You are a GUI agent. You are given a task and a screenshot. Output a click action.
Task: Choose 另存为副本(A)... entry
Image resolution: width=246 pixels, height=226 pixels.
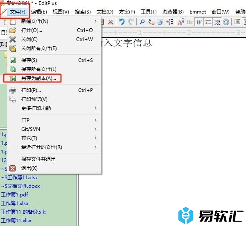(x=54, y=78)
